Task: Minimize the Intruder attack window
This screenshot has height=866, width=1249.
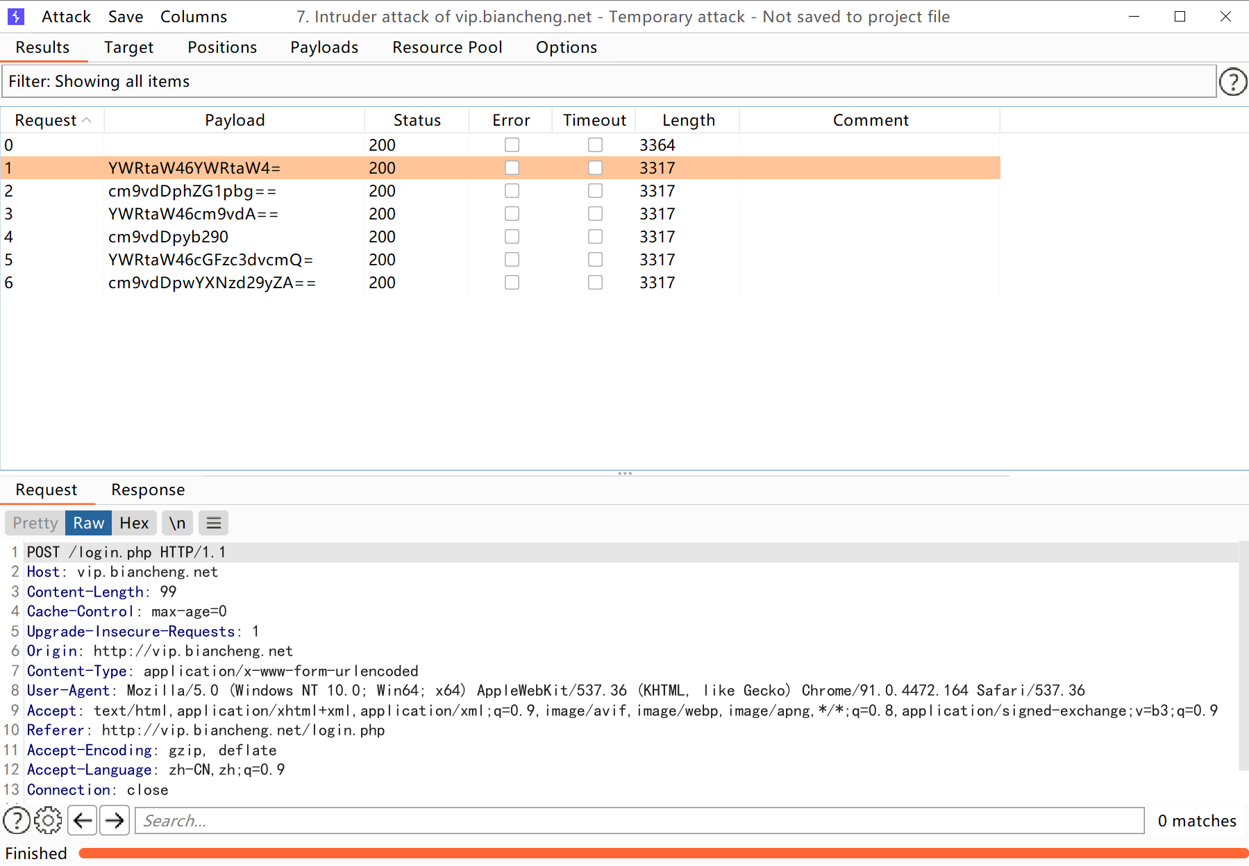Action: coord(1134,16)
